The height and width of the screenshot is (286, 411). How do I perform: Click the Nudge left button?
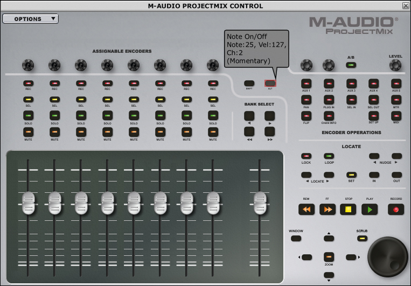tap(374, 156)
